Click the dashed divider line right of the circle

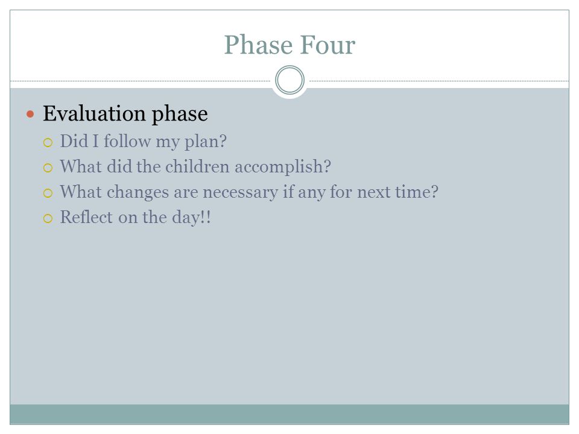tap(439, 81)
